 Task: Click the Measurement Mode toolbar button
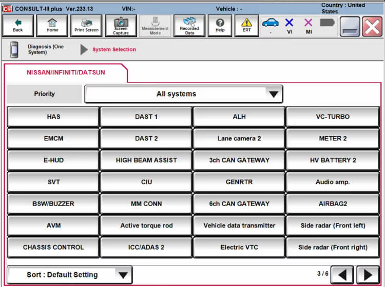pos(155,26)
